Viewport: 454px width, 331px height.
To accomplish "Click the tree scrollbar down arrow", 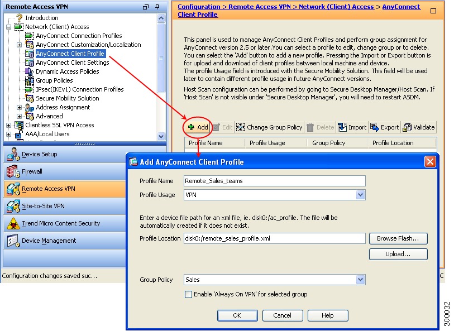I will pyautogui.click(x=161, y=136).
